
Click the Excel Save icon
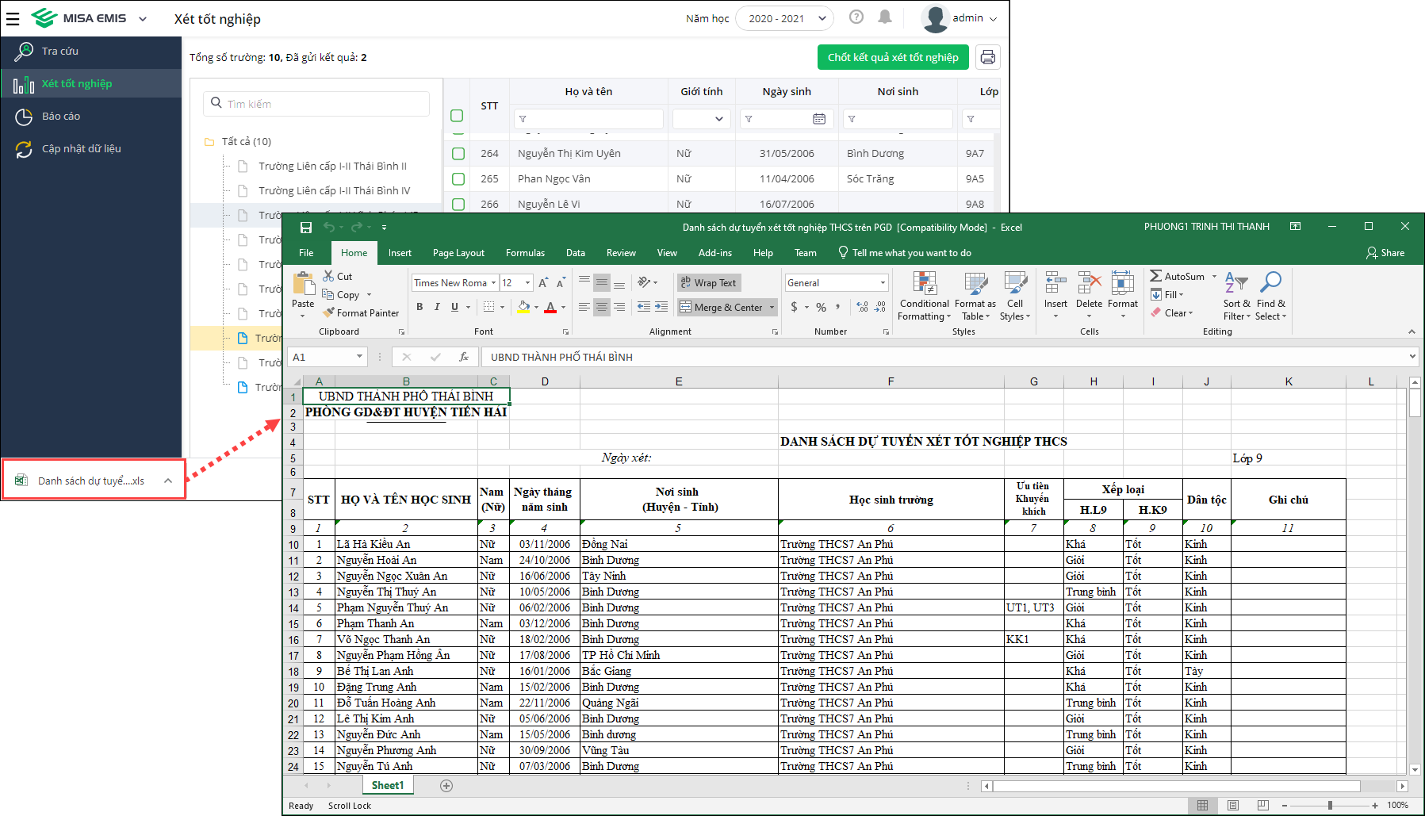click(x=306, y=228)
